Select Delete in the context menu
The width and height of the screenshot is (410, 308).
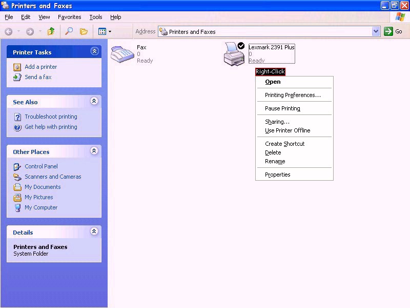[x=294, y=152]
